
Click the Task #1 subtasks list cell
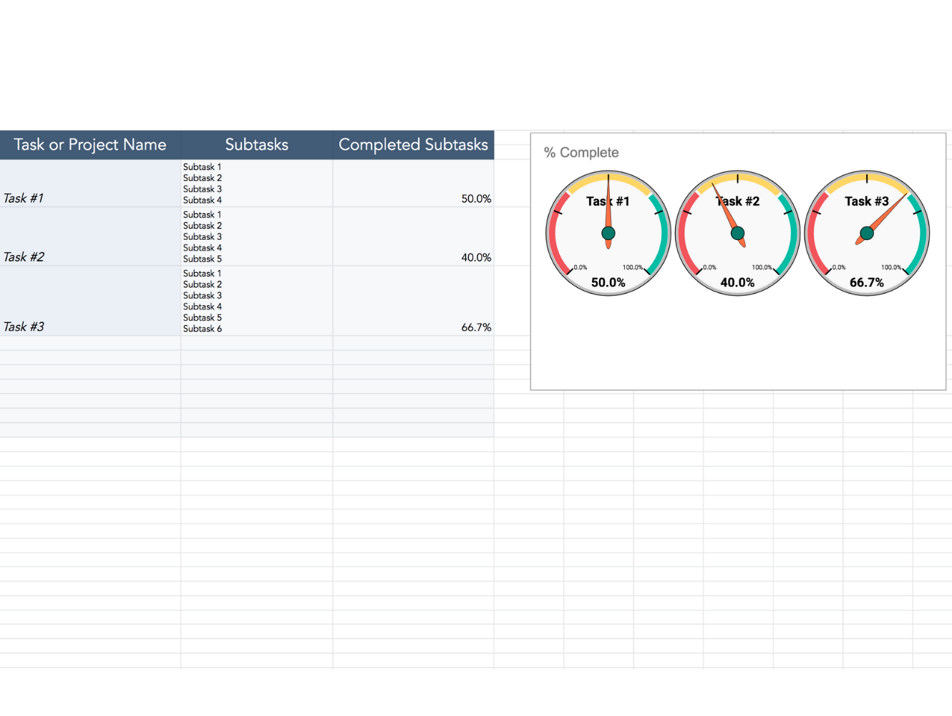coord(256,183)
